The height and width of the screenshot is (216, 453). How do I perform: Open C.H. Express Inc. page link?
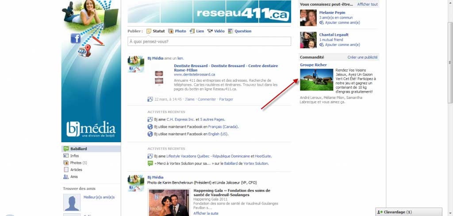[180, 119]
